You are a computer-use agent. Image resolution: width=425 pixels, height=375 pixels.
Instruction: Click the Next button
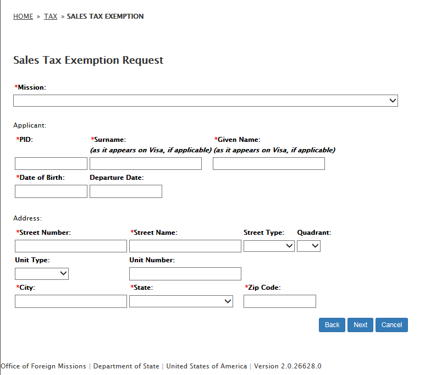361,325
